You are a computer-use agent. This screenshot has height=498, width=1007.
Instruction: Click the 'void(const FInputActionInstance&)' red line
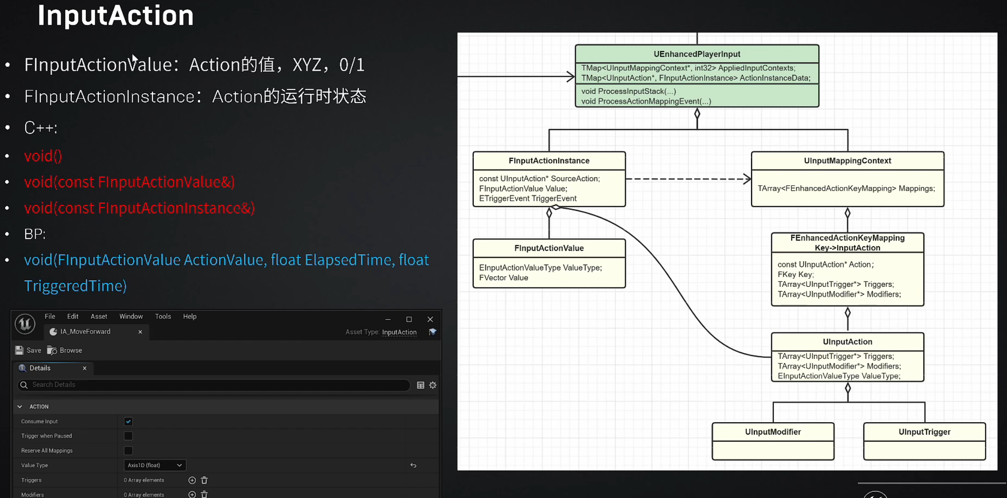click(139, 208)
